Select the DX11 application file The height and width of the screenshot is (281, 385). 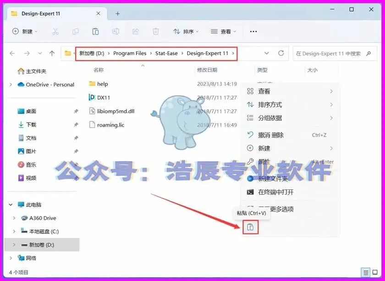coord(99,97)
